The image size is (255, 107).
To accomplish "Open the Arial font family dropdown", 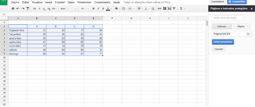I will click(68, 9).
